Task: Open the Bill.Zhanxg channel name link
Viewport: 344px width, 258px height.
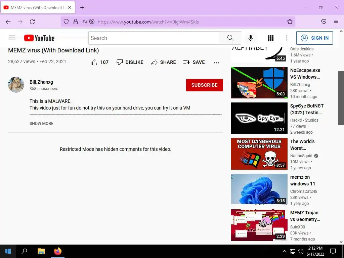Action: pyautogui.click(x=41, y=82)
